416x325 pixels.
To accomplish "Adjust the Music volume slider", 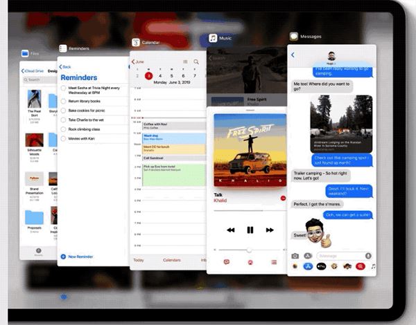I will pos(249,250).
